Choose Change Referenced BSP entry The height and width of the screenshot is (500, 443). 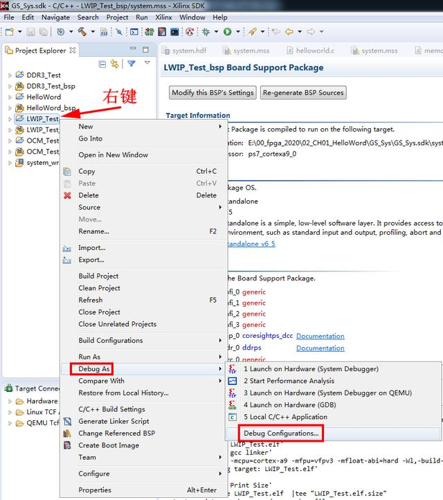coord(144,434)
